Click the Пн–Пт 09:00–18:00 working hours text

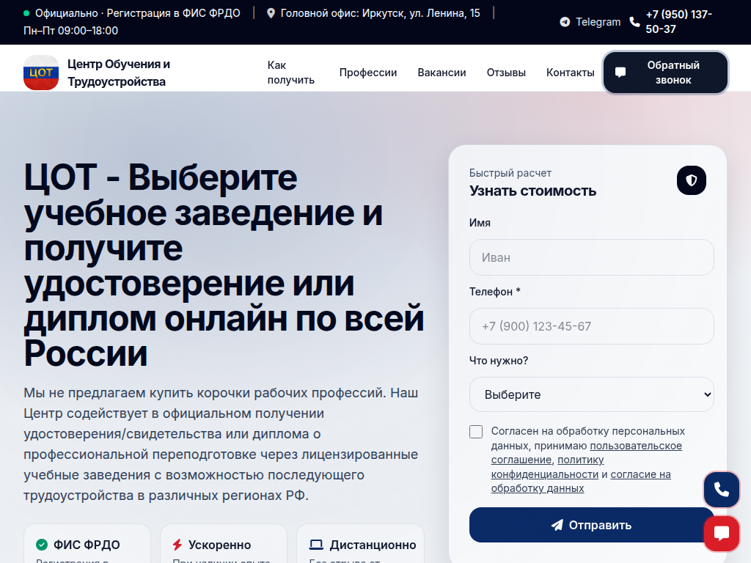coord(71,31)
